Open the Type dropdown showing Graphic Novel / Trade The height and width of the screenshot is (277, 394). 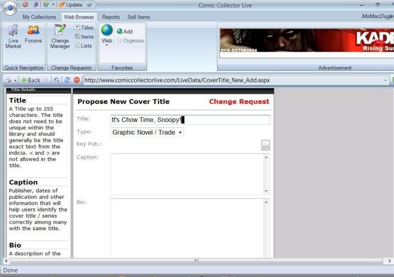coord(147,133)
